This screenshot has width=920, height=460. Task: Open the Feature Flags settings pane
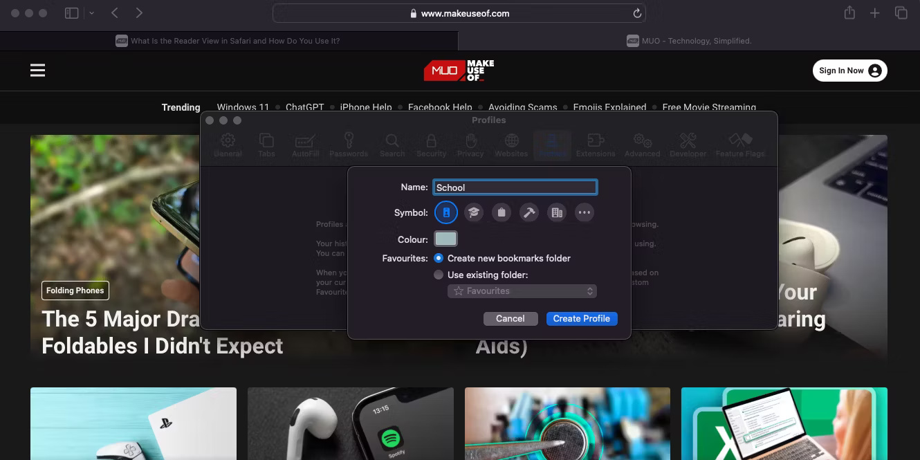click(739, 144)
